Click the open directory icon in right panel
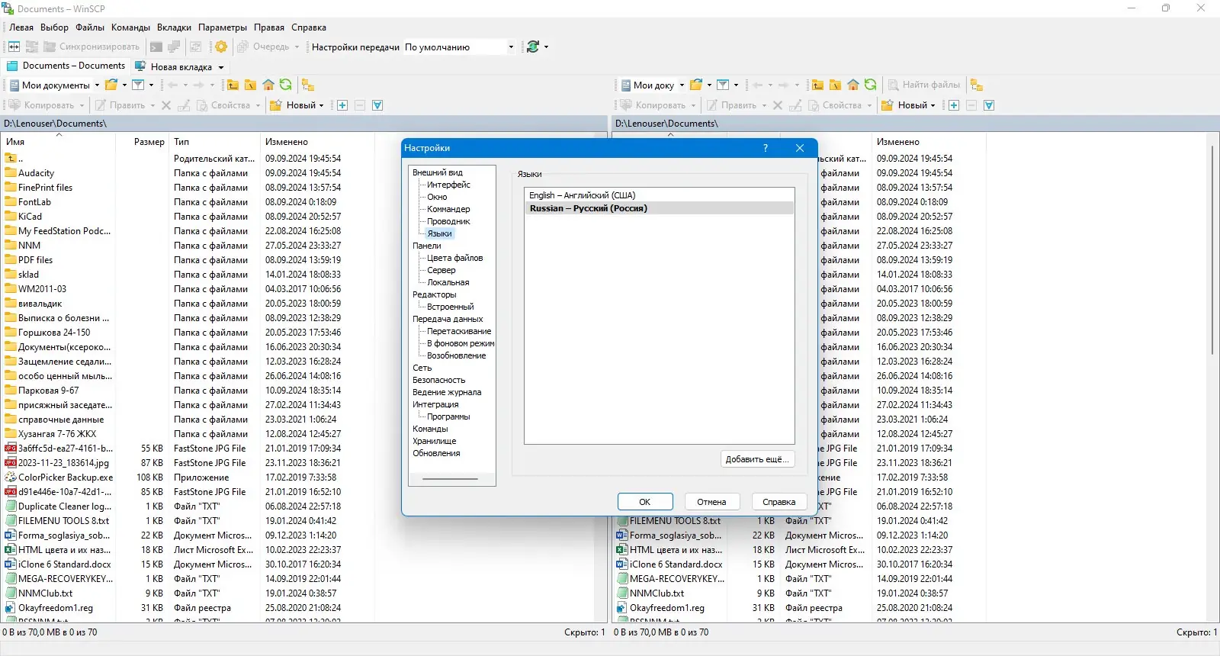This screenshot has width=1220, height=656. 696,85
